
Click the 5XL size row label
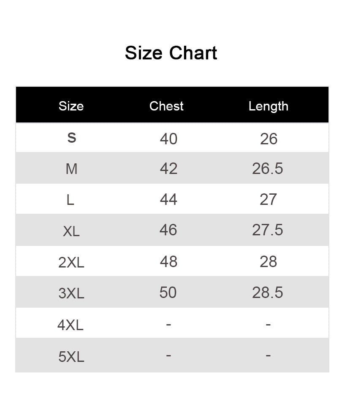coord(71,356)
